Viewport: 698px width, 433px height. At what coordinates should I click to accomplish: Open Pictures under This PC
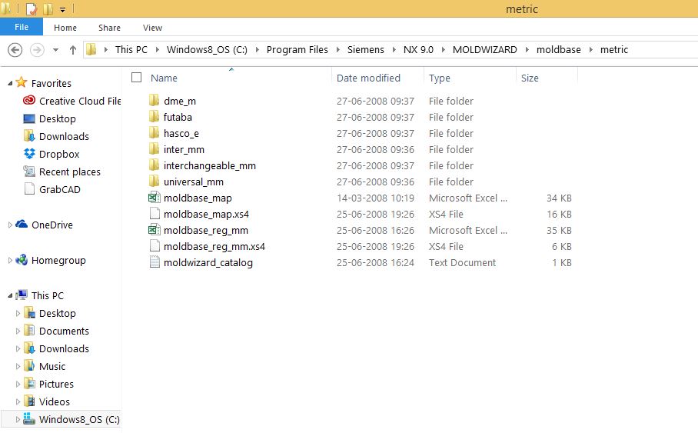tap(48, 384)
